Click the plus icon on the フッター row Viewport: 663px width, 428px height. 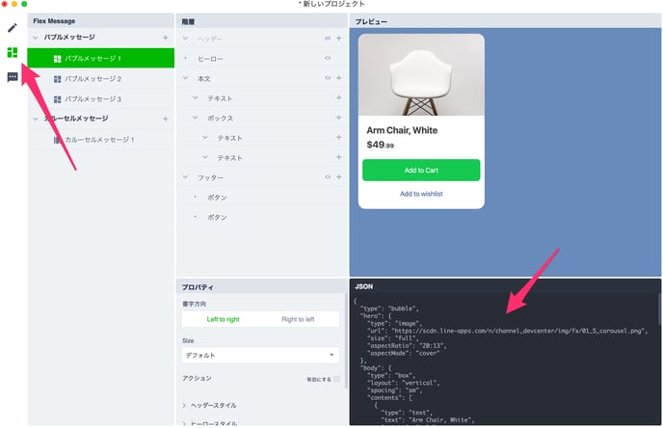(338, 177)
